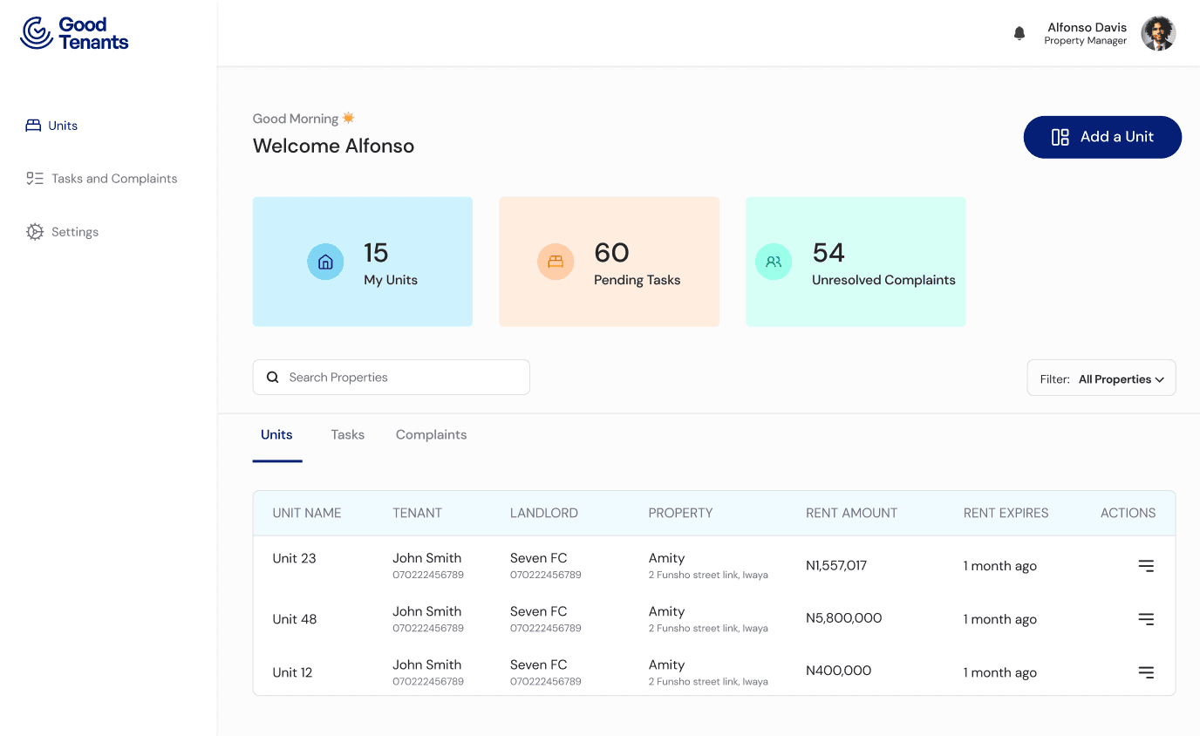Click the ACTIONS column header

[1128, 513]
